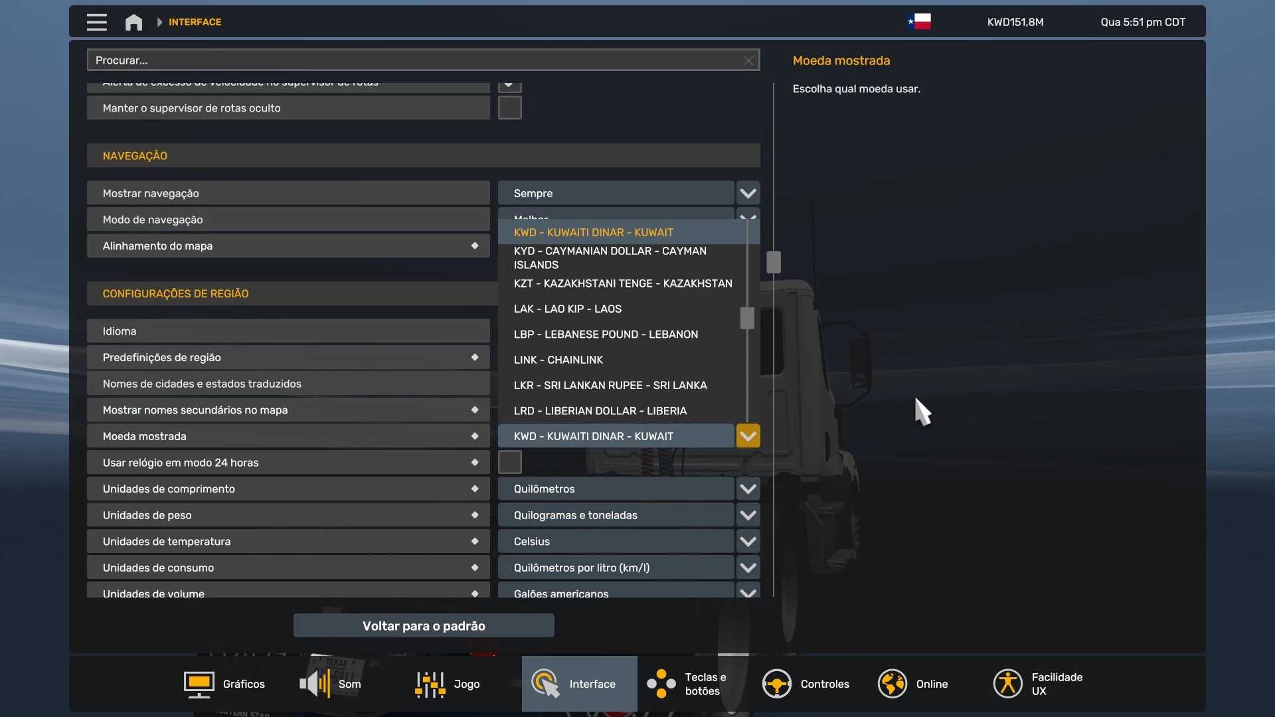Open Som settings speaker icon
The image size is (1275, 717).
click(315, 684)
